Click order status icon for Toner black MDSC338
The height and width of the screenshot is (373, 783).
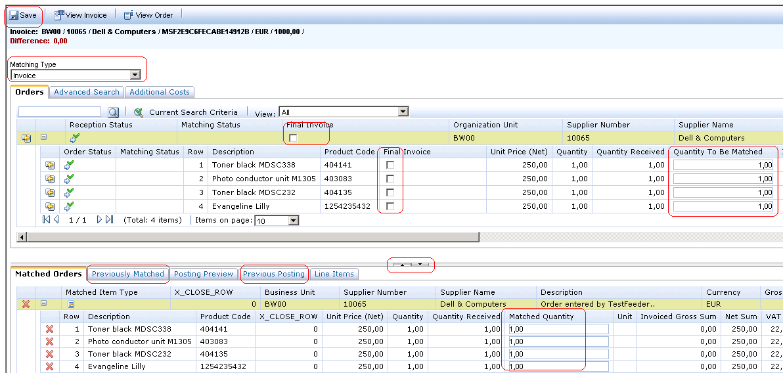click(70, 165)
